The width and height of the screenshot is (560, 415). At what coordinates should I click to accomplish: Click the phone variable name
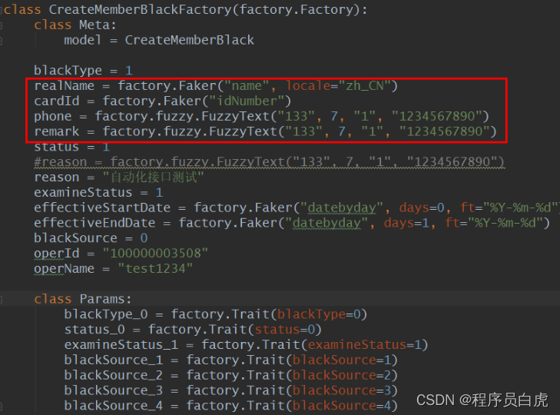53,117
